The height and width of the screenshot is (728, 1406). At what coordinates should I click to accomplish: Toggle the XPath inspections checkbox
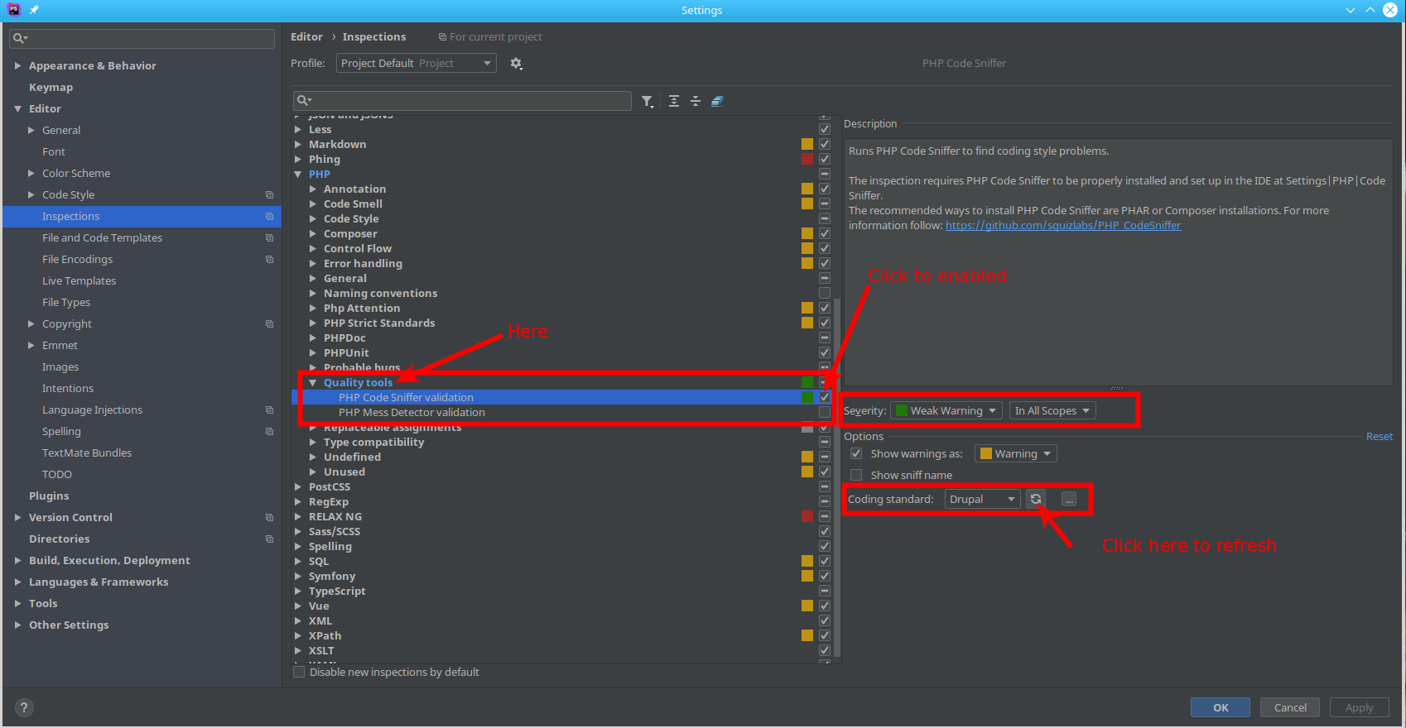click(825, 635)
